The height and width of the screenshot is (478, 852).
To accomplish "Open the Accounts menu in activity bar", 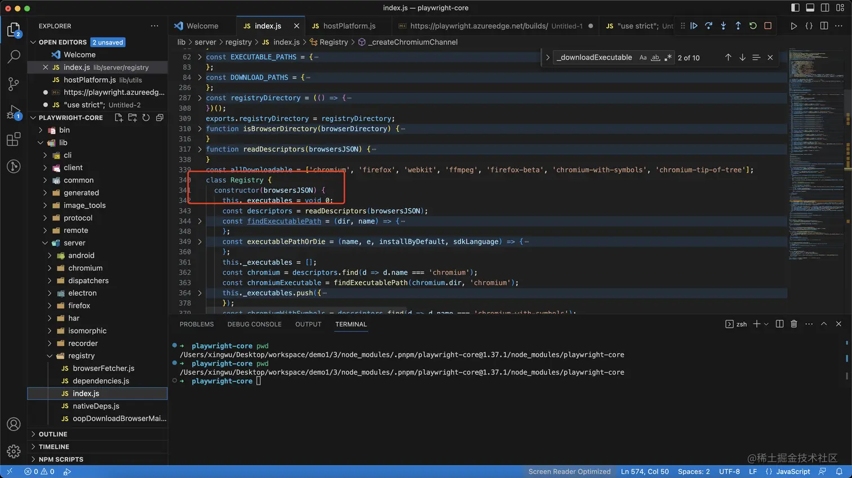I will point(14,424).
